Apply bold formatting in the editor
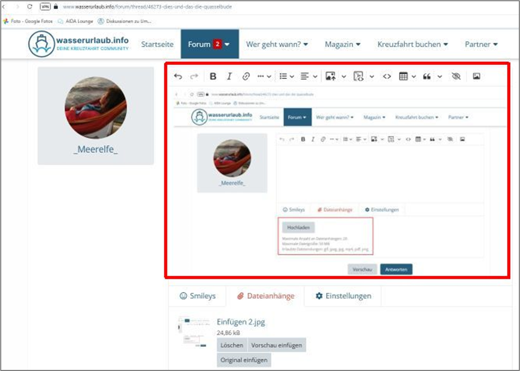This screenshot has height=371, width=520. coord(213,77)
